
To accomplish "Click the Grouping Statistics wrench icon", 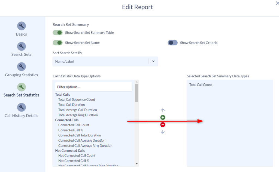I will pos(21,67).
